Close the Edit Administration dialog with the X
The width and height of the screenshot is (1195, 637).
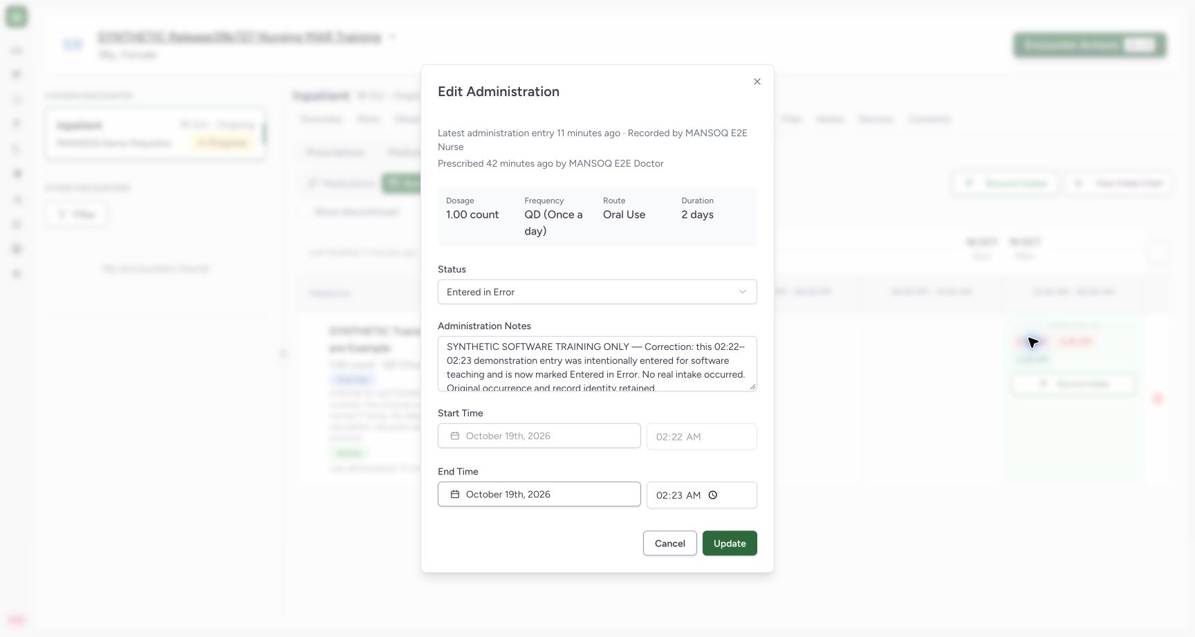coord(757,82)
